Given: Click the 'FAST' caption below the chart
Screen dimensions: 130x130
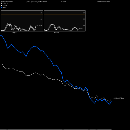Looking at the screenshot, I should pos(14,33).
